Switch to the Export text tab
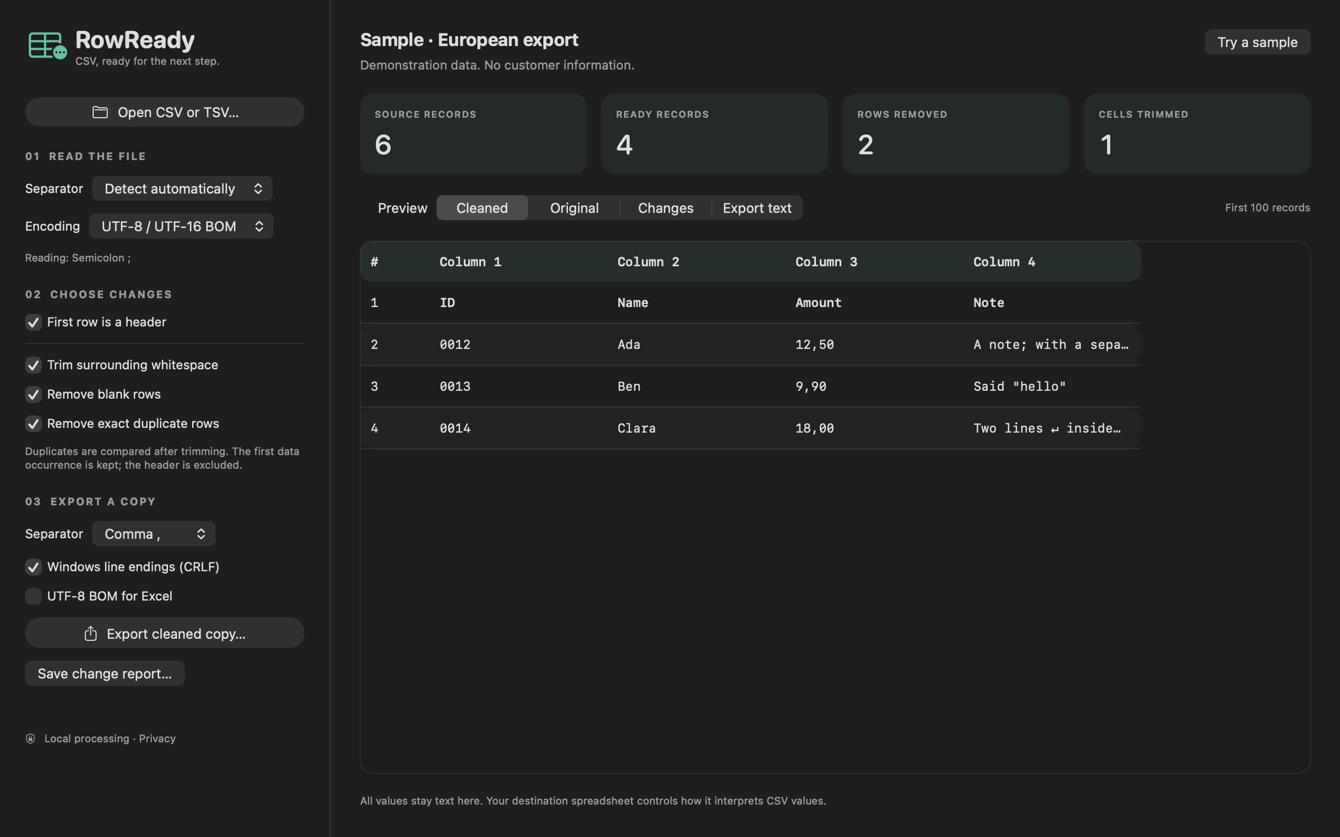Screen dimensions: 1340x837 point(757,208)
